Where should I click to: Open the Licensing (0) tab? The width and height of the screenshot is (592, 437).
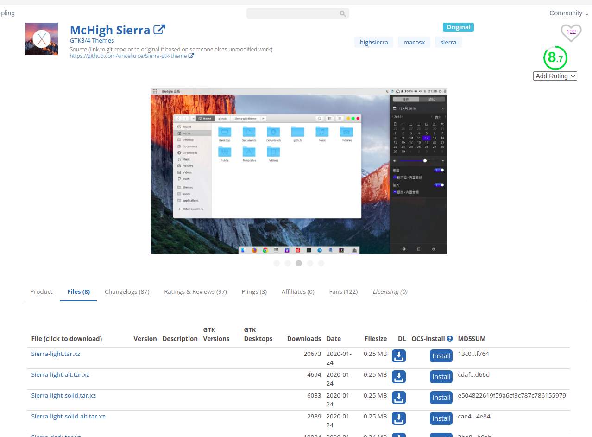point(390,291)
